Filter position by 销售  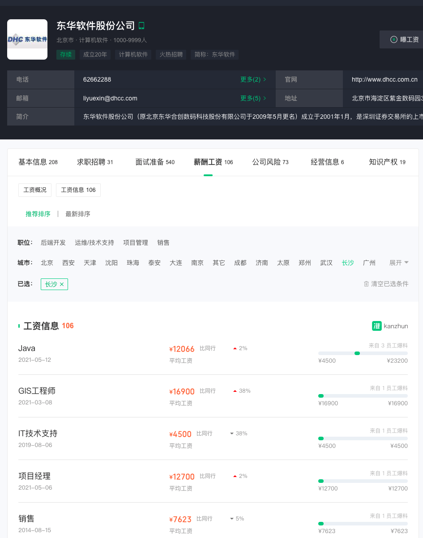(x=163, y=243)
